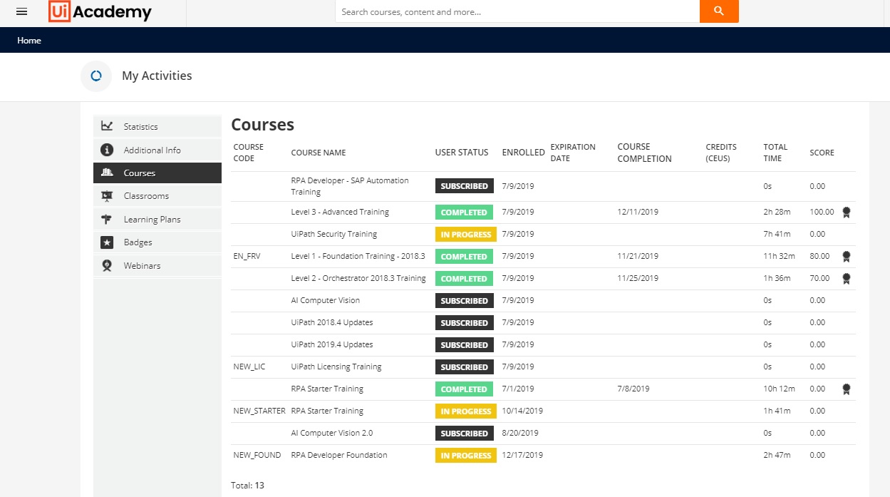Click the Statistics chart icon
890x497 pixels.
(x=107, y=126)
